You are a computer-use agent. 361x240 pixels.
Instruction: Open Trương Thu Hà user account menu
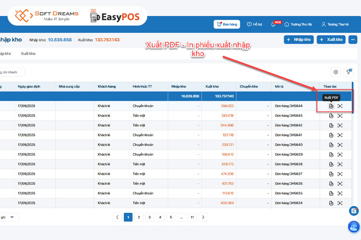tap(335, 24)
